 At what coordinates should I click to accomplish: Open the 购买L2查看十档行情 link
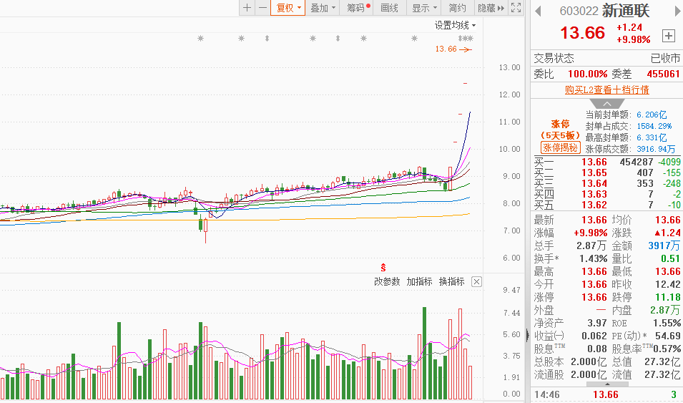[x=606, y=90]
